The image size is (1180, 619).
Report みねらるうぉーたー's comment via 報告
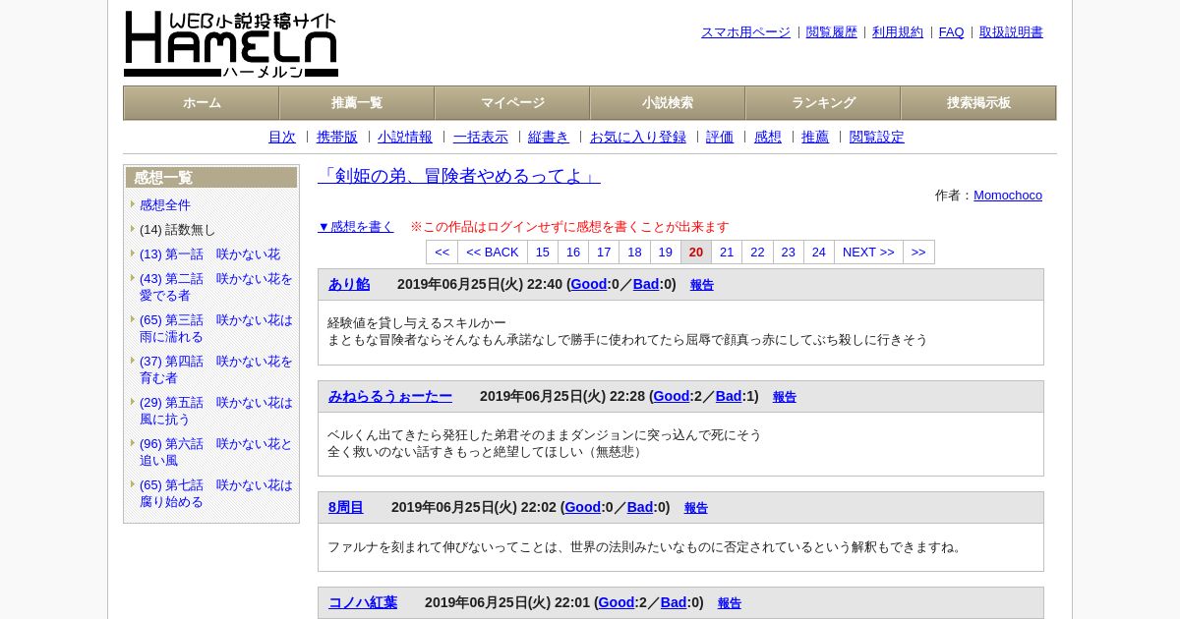click(785, 397)
